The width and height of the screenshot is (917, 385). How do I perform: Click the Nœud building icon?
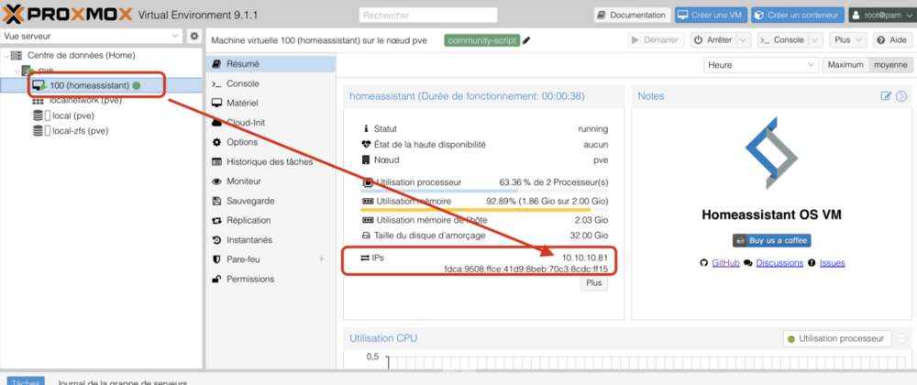366,160
